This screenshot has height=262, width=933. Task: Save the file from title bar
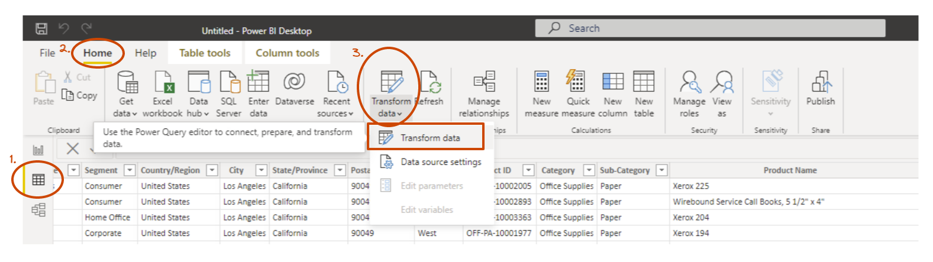pyautogui.click(x=41, y=29)
